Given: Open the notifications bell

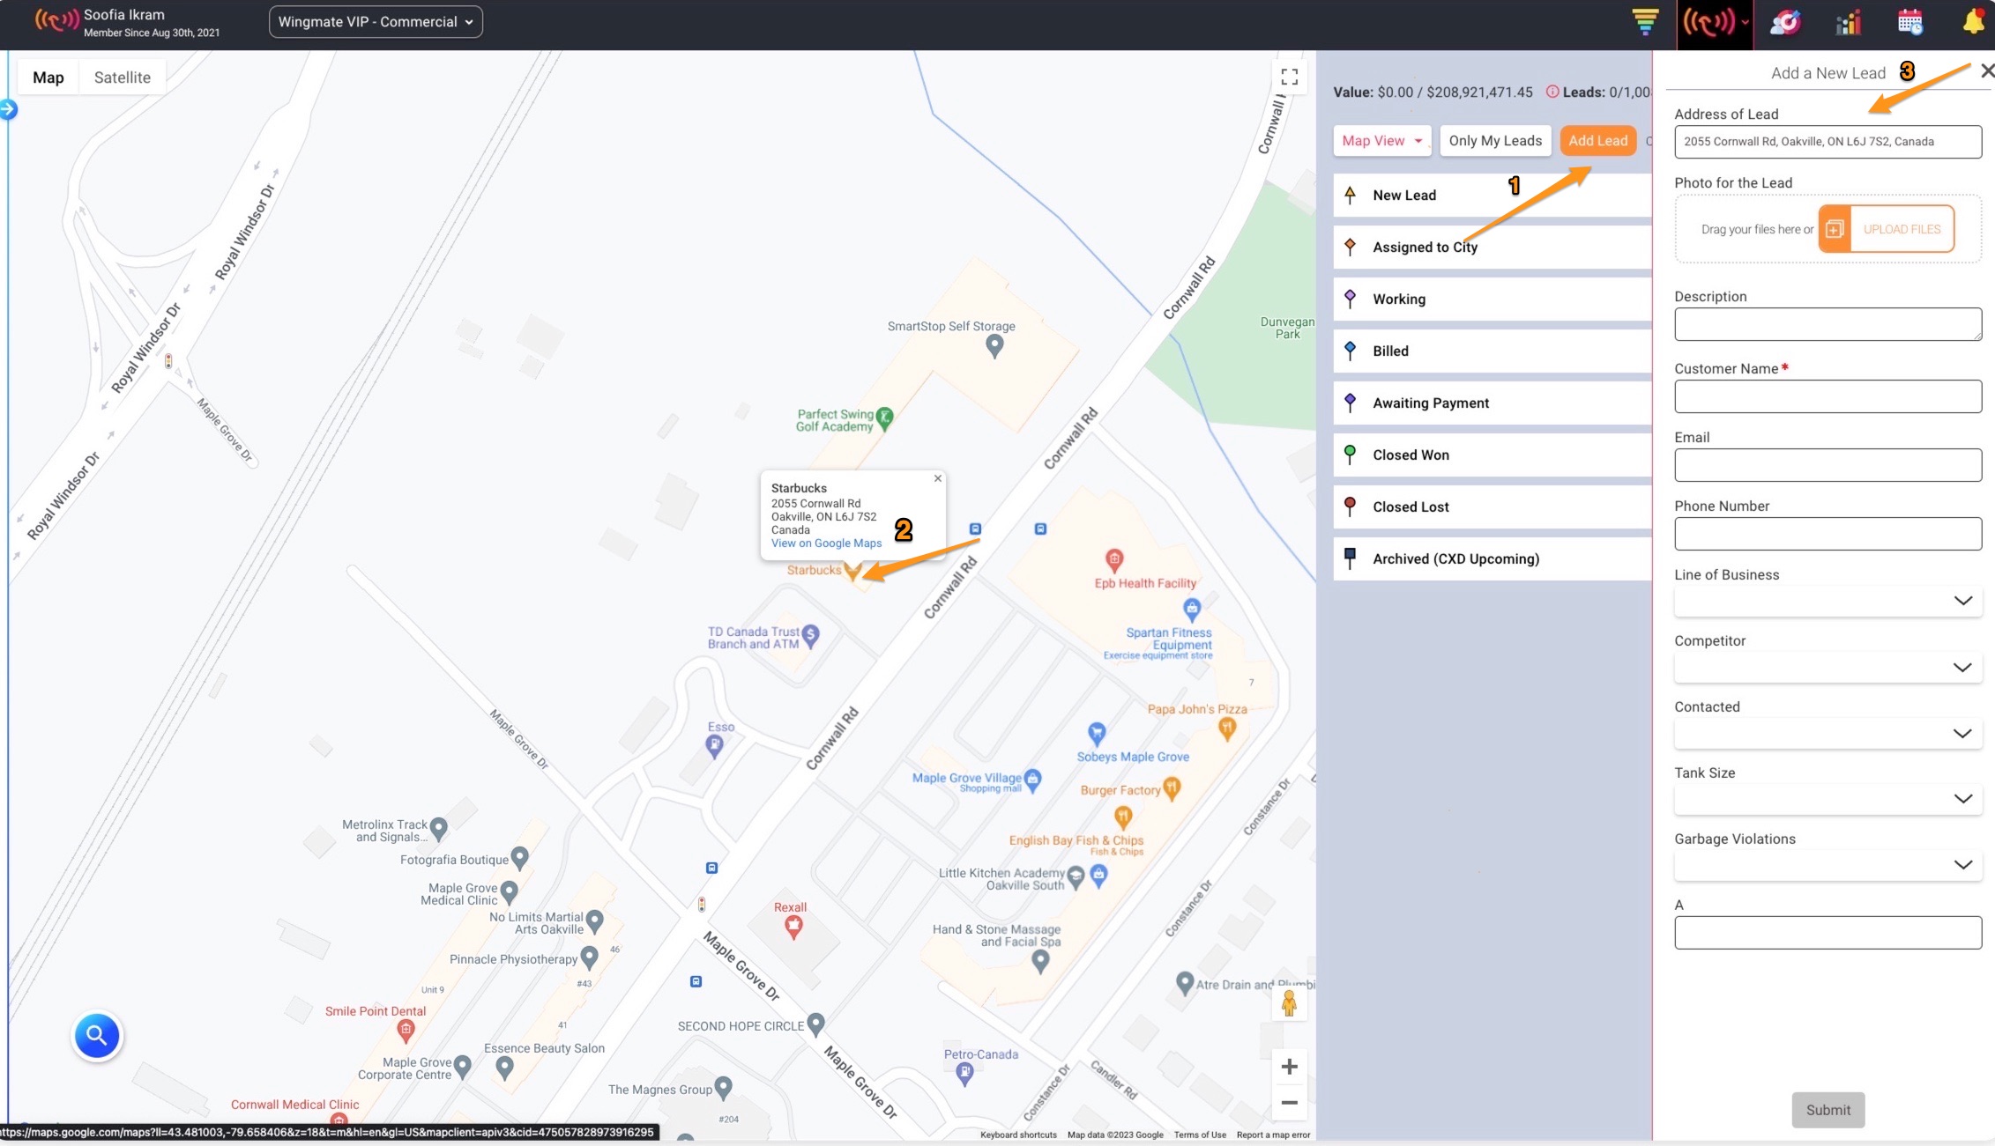Looking at the screenshot, I should point(1973,22).
